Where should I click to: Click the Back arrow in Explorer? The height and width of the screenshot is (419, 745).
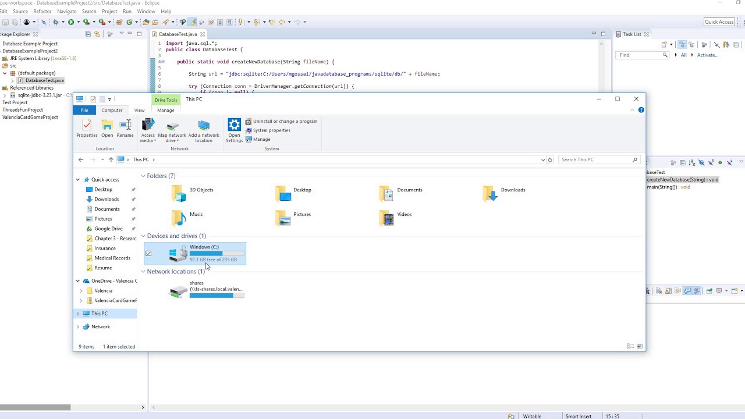click(x=81, y=159)
